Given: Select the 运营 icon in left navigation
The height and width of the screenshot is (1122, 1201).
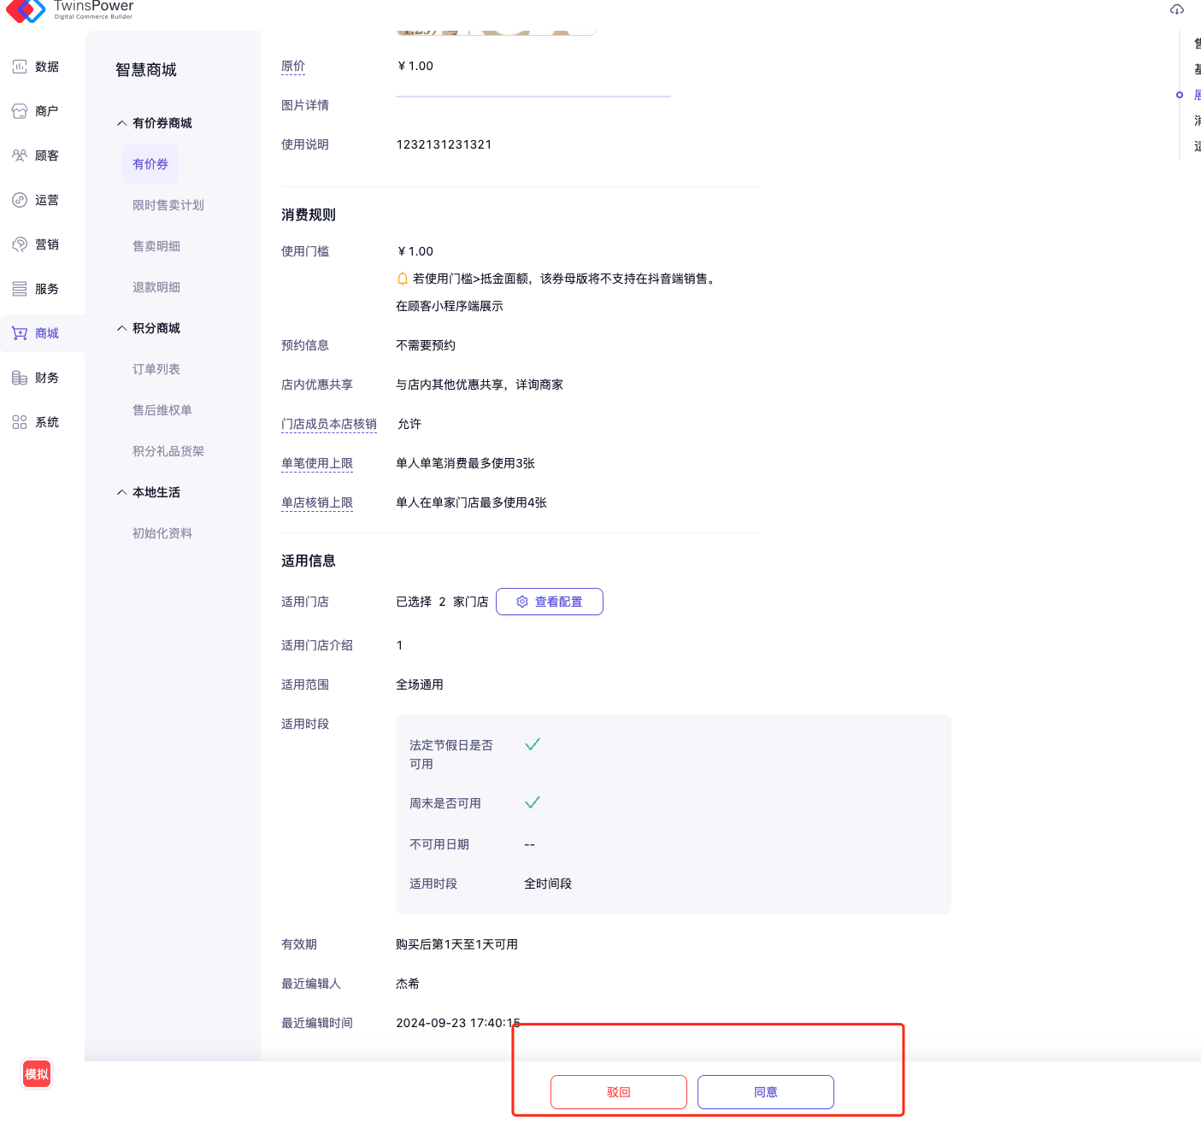Looking at the screenshot, I should [20, 200].
